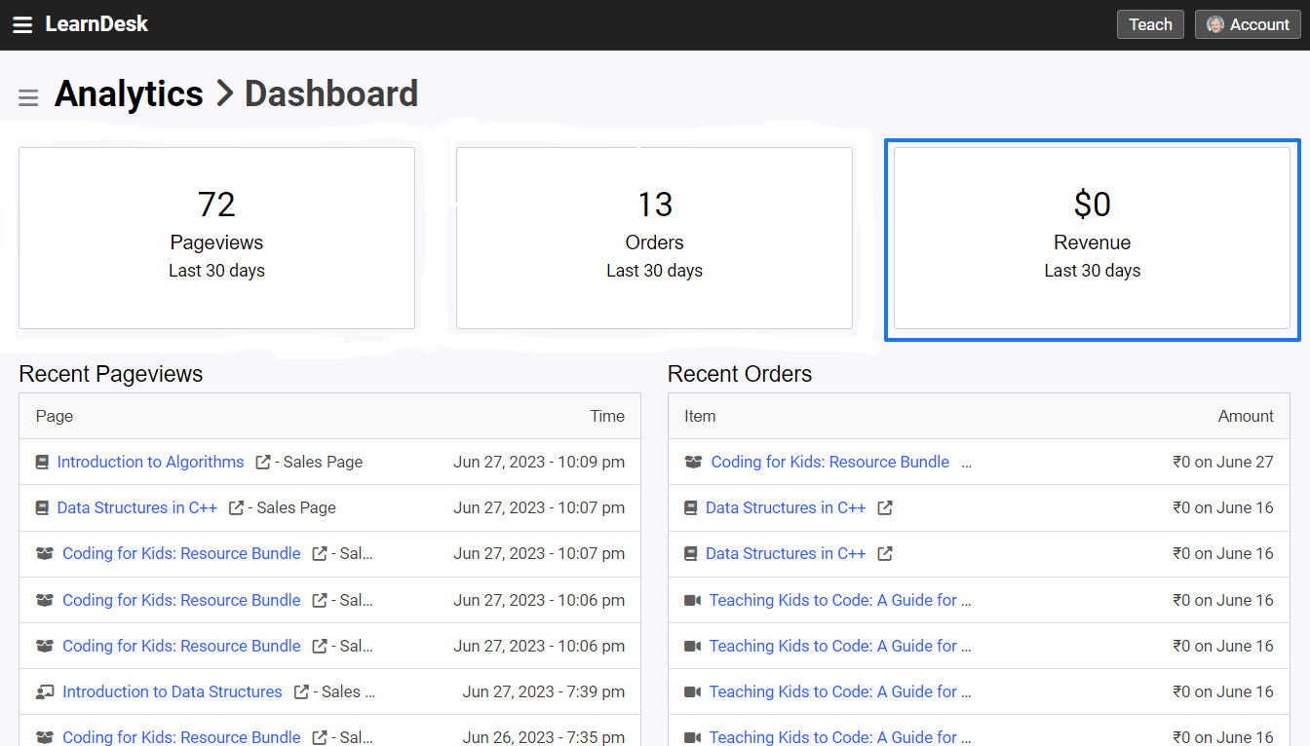The image size is (1310, 746).
Task: Click the external link icon beside Data Structures in C++ order
Action: click(884, 507)
